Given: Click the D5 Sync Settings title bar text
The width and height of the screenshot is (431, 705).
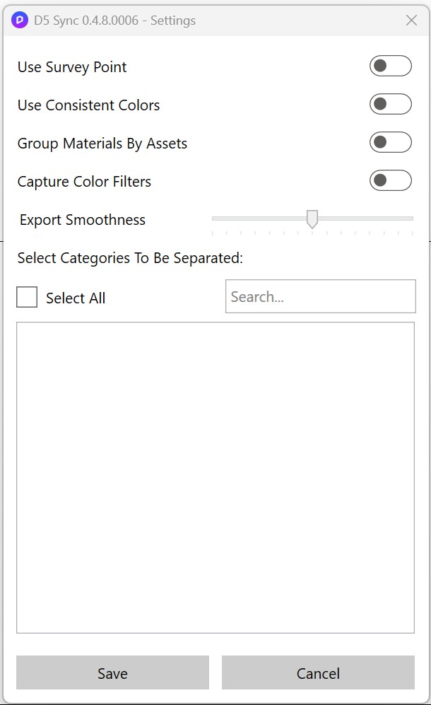Looking at the screenshot, I should (x=114, y=21).
